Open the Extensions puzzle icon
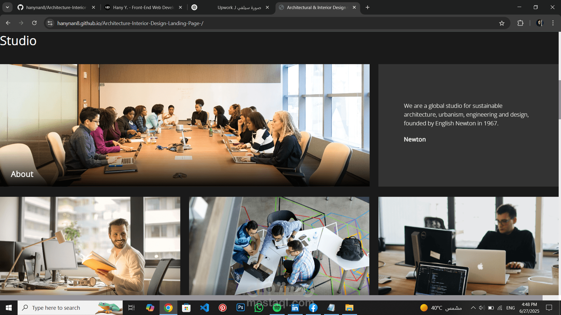Screen dimensions: 561x315 tap(520, 23)
